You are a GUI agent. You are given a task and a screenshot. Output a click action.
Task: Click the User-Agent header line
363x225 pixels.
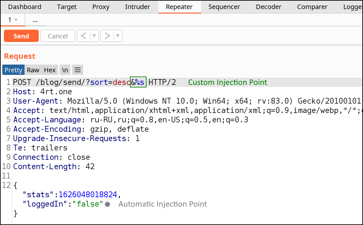187,101
